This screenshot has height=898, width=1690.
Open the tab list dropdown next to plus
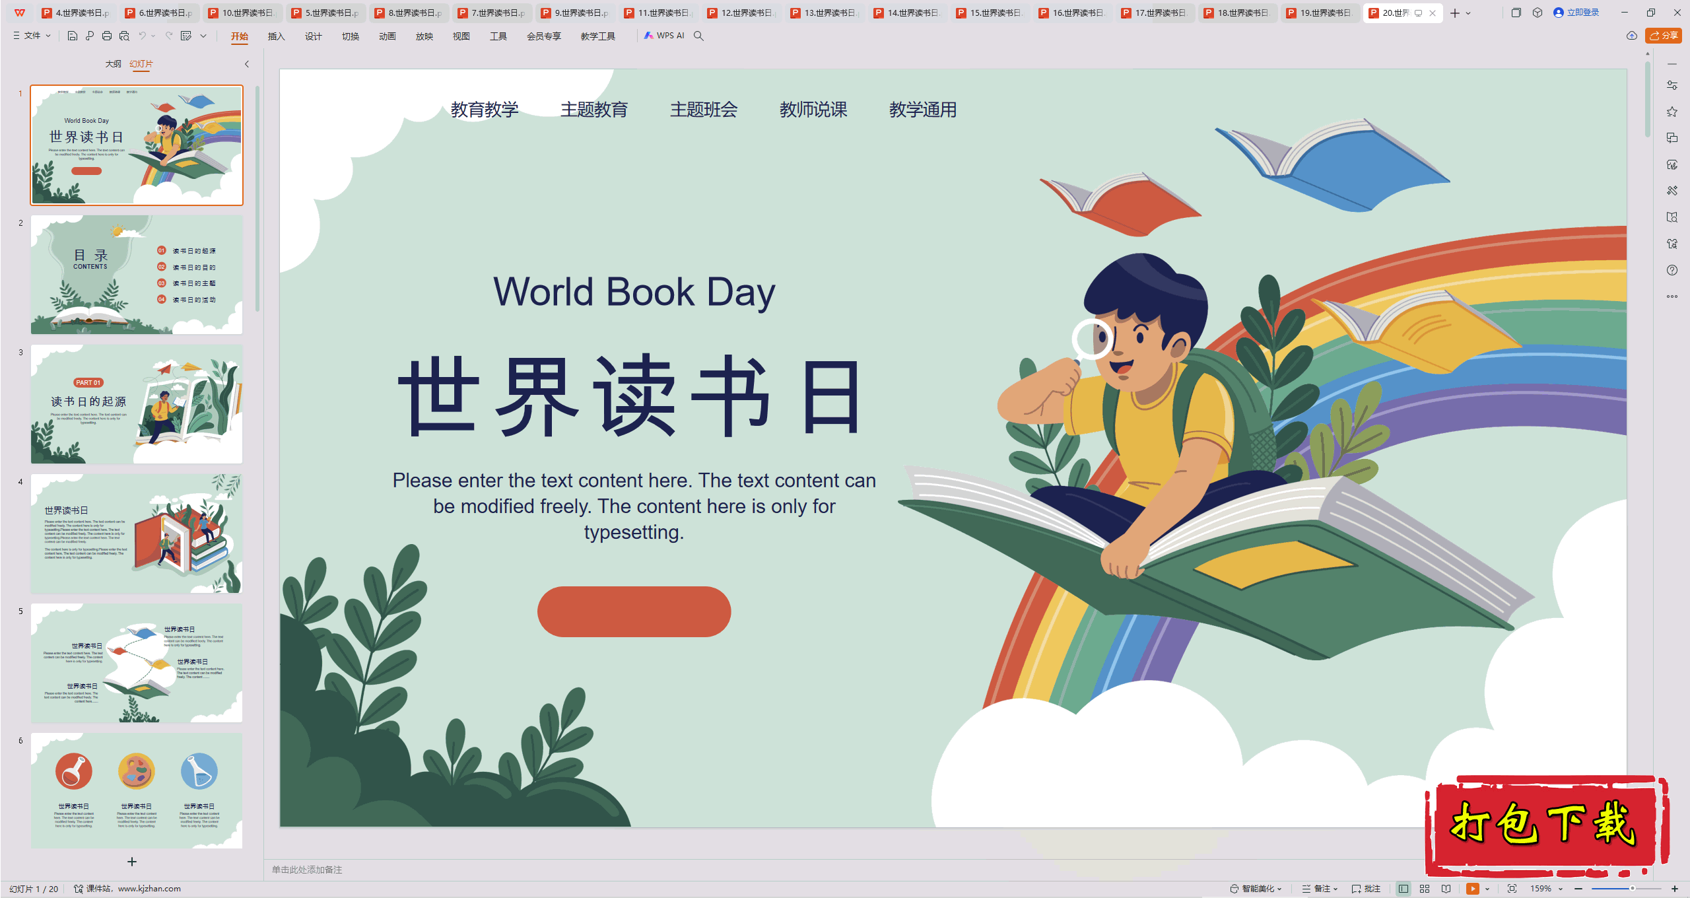pos(1468,13)
